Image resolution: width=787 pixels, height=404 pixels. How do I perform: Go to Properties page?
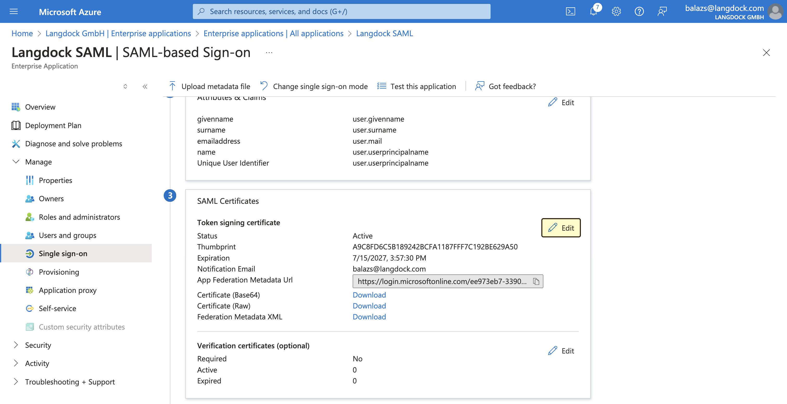(x=55, y=180)
